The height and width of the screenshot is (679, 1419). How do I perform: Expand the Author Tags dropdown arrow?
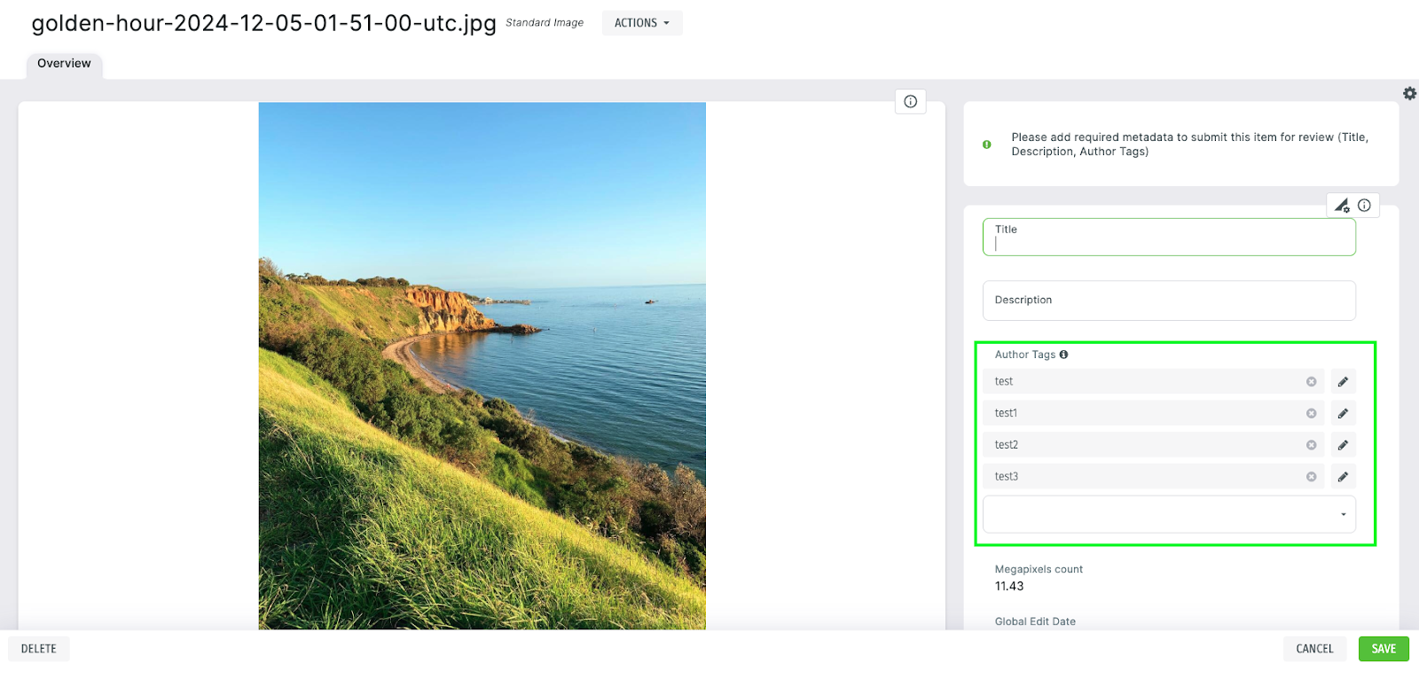pos(1343,515)
